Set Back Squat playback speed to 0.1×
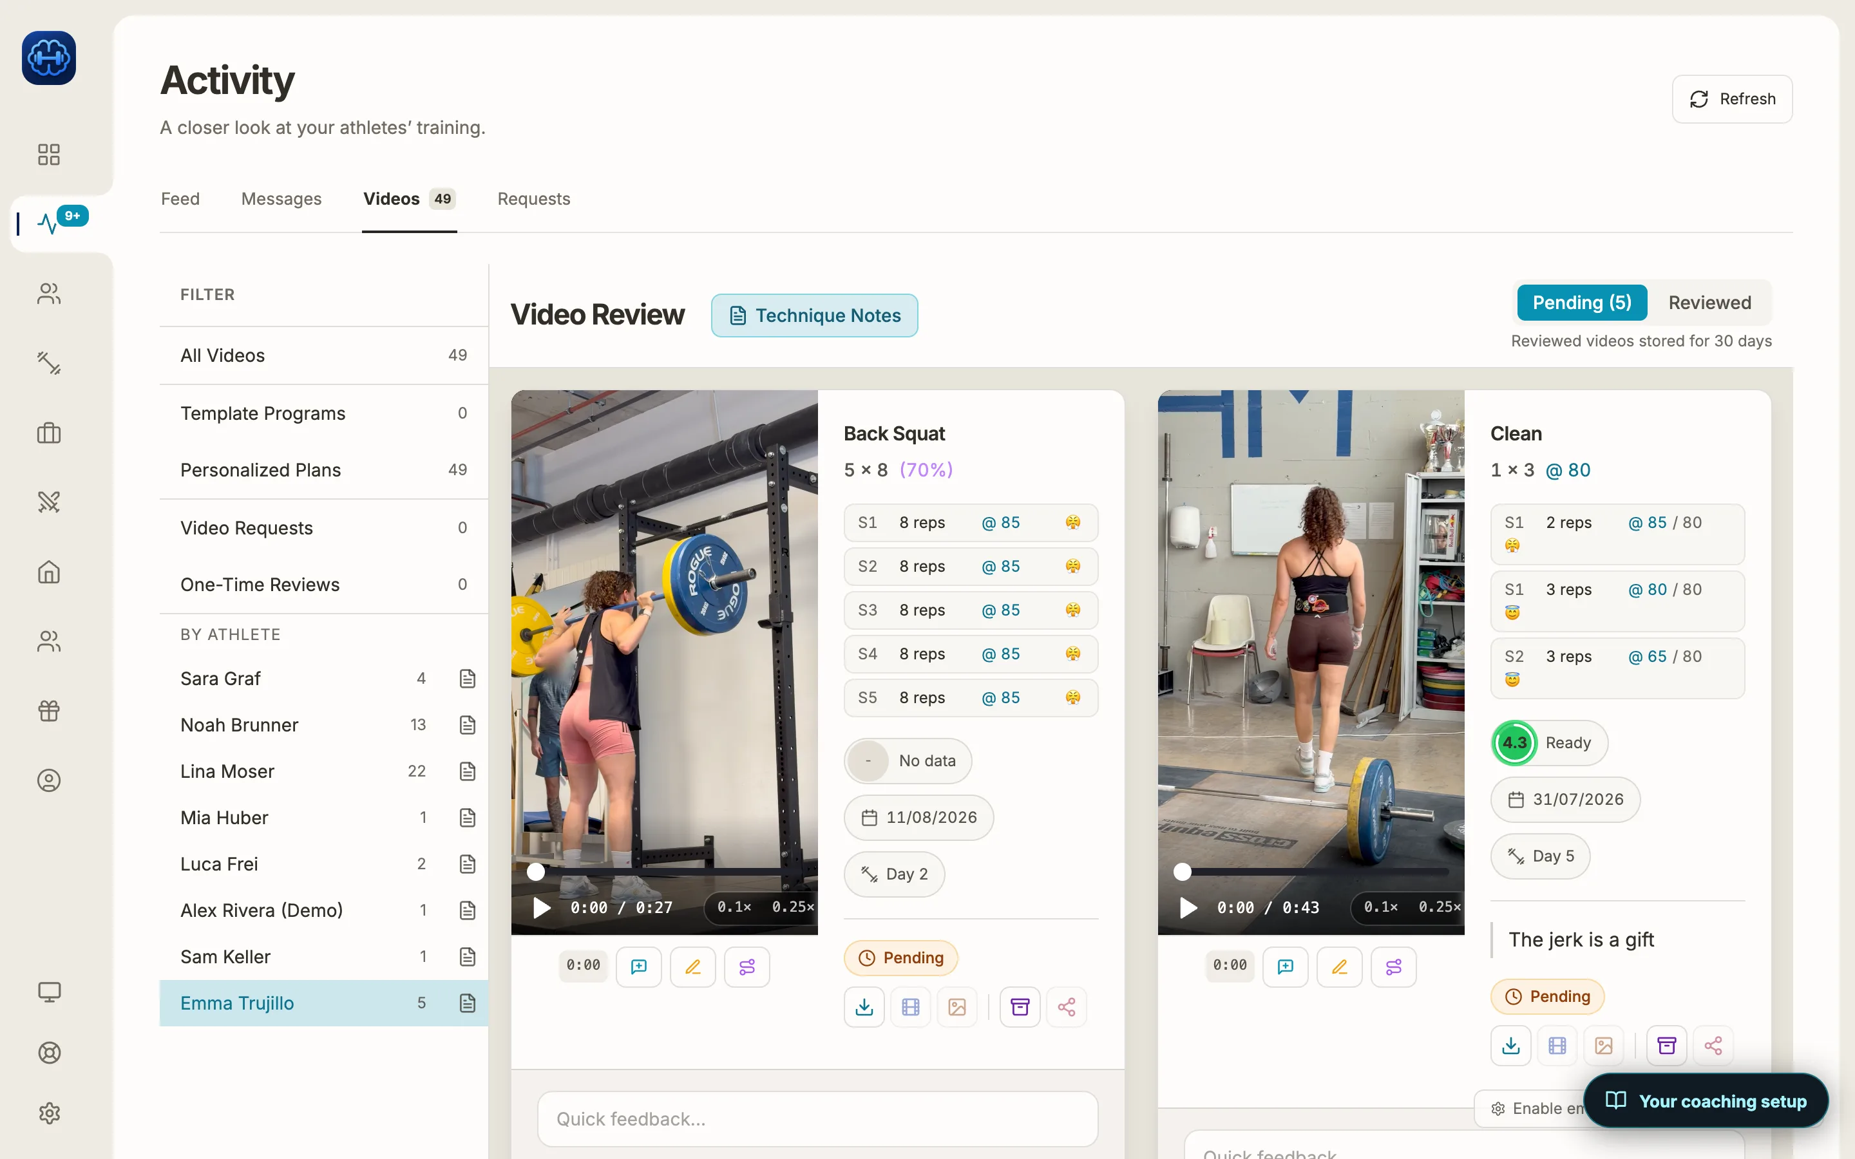Viewport: 1855px width, 1159px height. coord(734,907)
